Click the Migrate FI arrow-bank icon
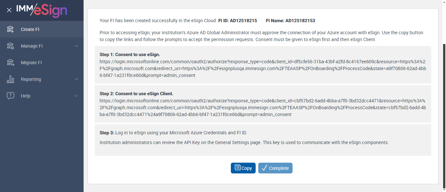The height and width of the screenshot is (192, 446). tap(10, 63)
